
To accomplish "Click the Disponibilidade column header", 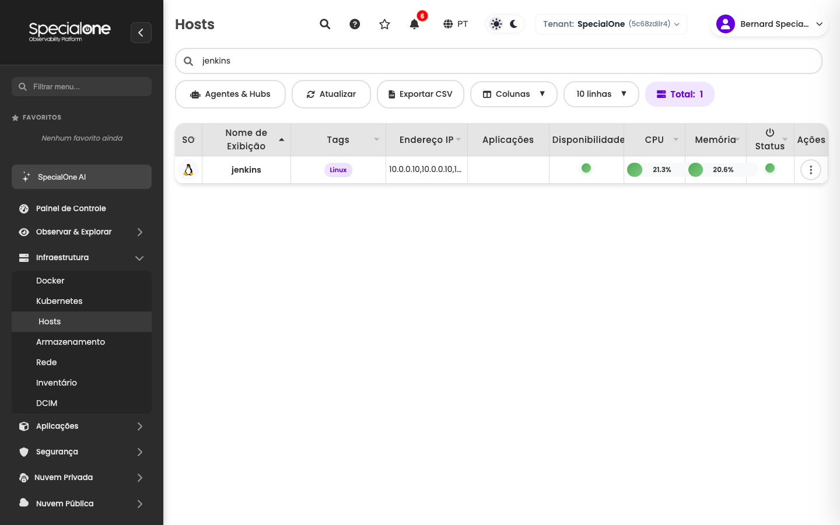I will (588, 139).
